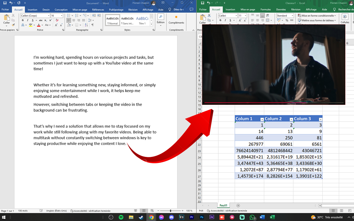
Task: Open Colum 1 filter dropdown arrow
Action: tap(262, 119)
